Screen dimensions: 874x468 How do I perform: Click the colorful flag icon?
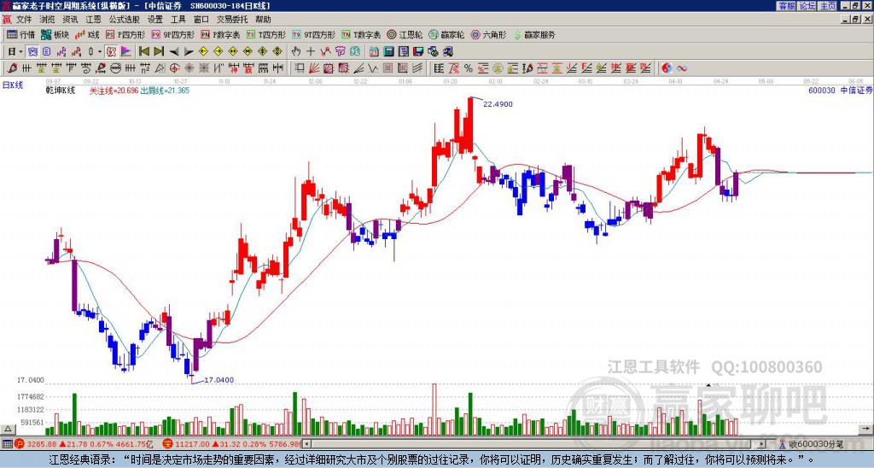tap(127, 52)
